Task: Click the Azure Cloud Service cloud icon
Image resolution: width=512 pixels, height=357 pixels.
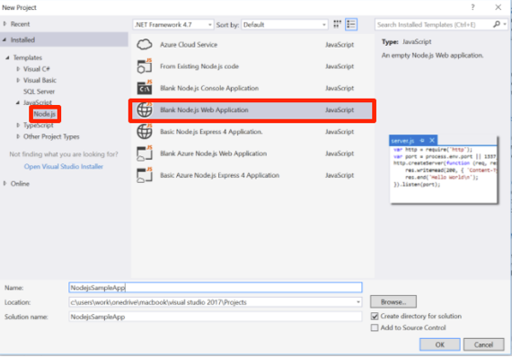Action: [x=145, y=44]
